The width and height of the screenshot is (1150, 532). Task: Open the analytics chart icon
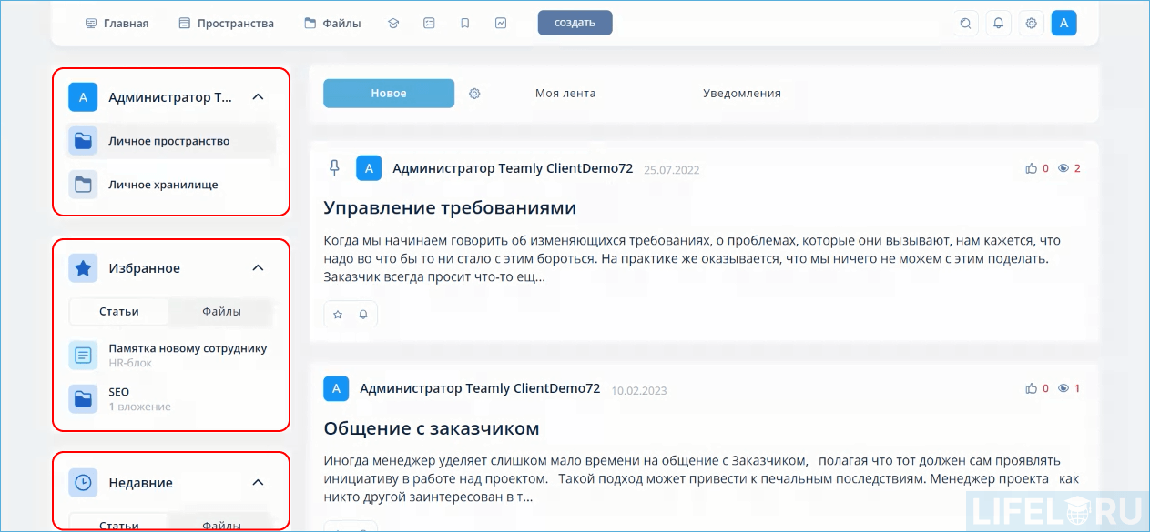pyautogui.click(x=501, y=23)
